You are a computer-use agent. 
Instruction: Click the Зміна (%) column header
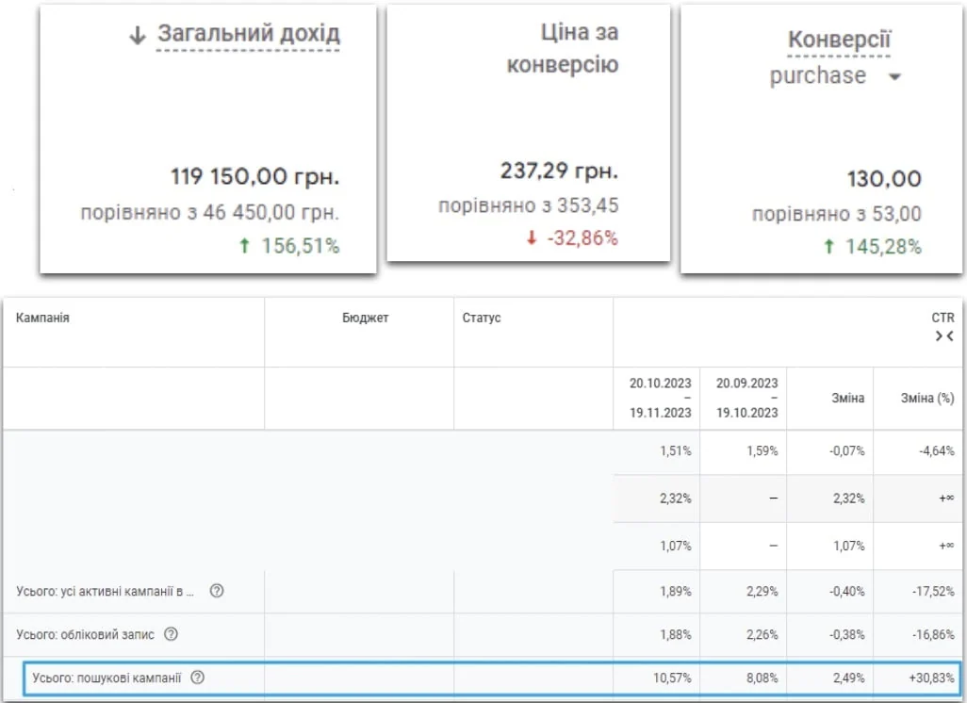click(x=927, y=399)
